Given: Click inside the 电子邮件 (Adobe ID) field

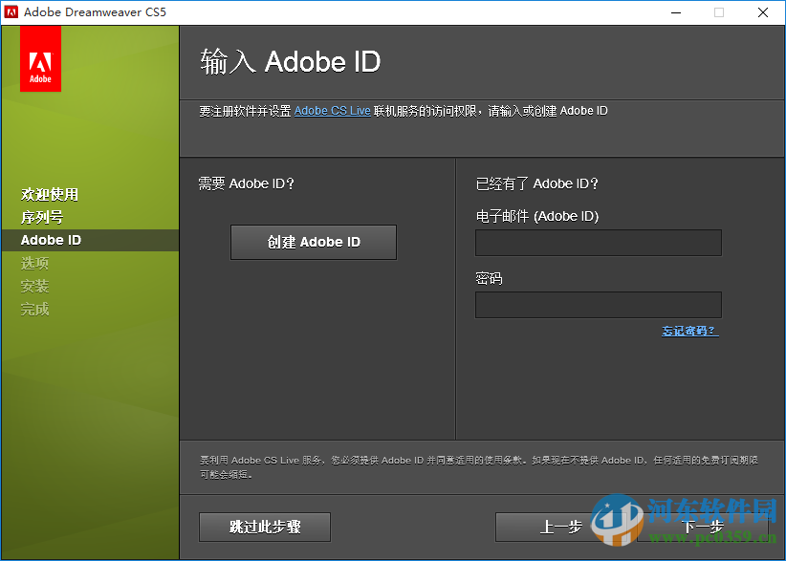Looking at the screenshot, I should [x=597, y=242].
